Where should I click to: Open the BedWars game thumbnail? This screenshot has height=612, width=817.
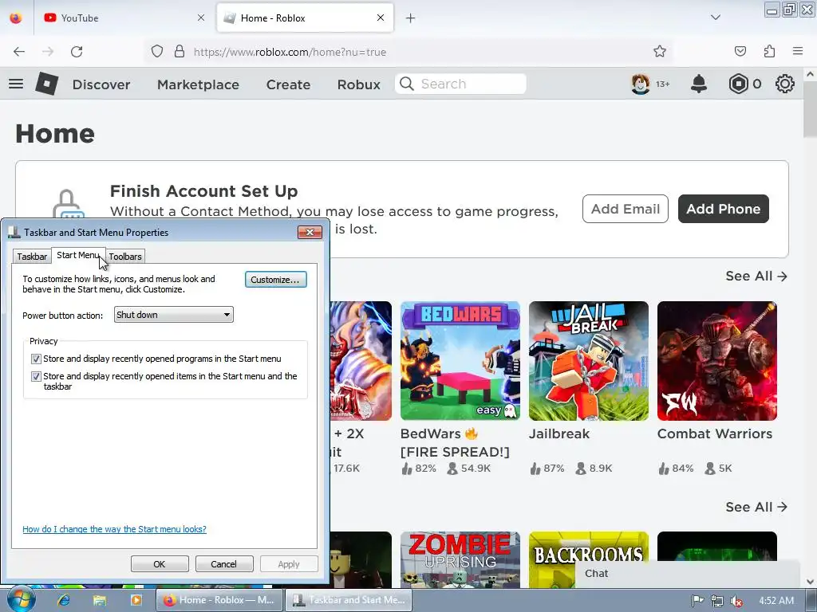[x=460, y=361]
